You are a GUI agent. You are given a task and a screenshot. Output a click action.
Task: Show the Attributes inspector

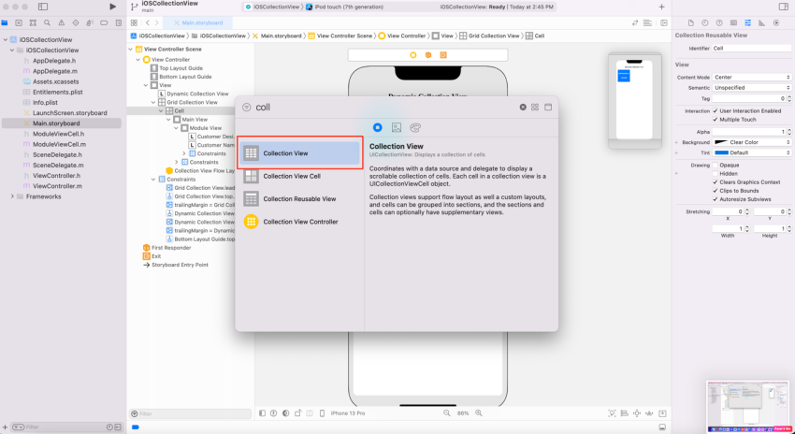(x=747, y=22)
